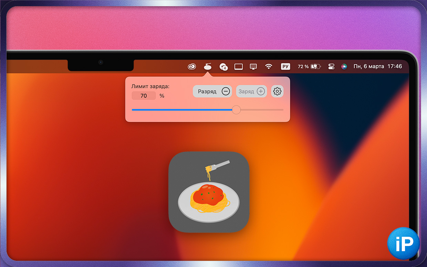Click the Разряд discharge button
The width and height of the screenshot is (427, 267).
pyautogui.click(x=212, y=91)
